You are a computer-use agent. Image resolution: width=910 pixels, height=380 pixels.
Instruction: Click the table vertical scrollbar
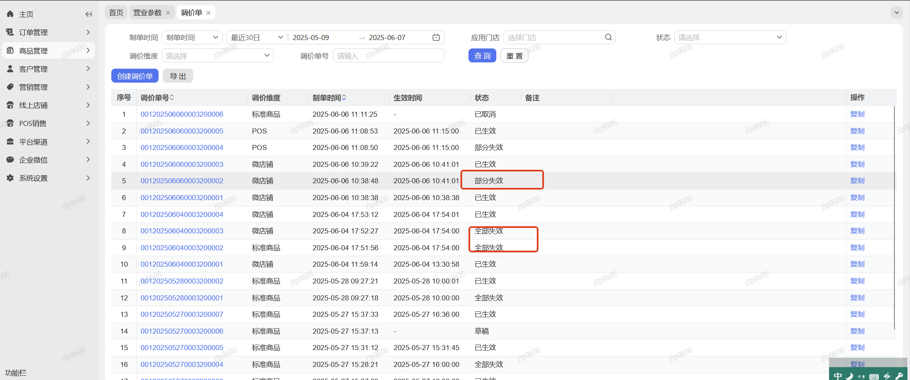pos(894,217)
